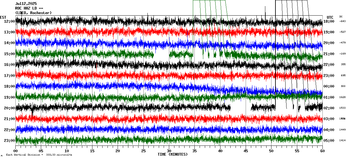
Task: Select the 12:00 EST row label
Action: 10,21
